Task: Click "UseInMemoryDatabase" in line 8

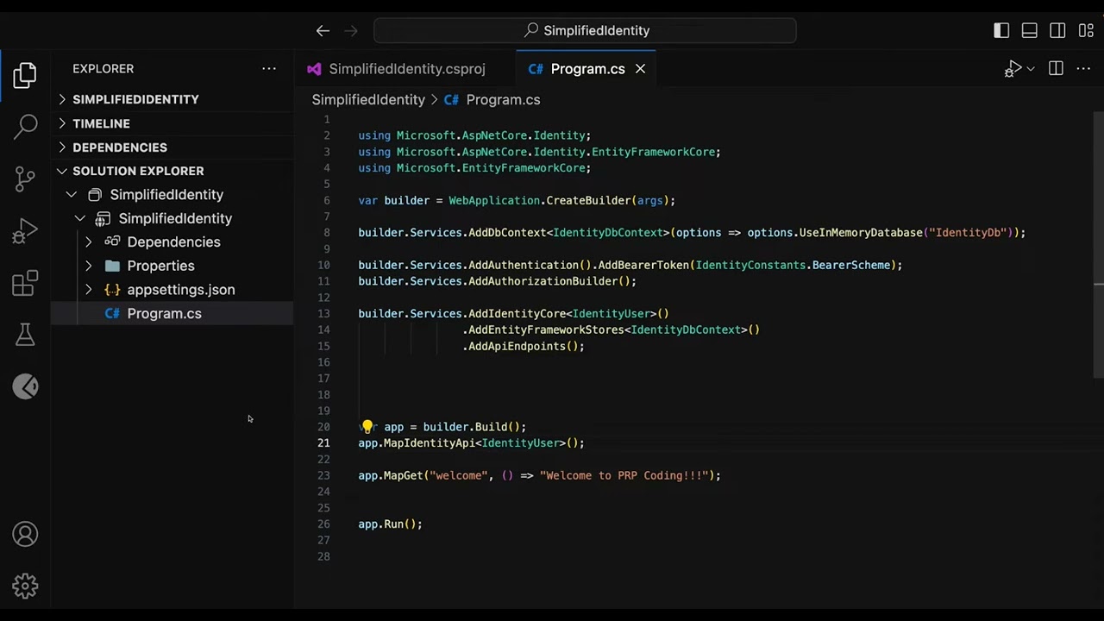Action: click(861, 232)
